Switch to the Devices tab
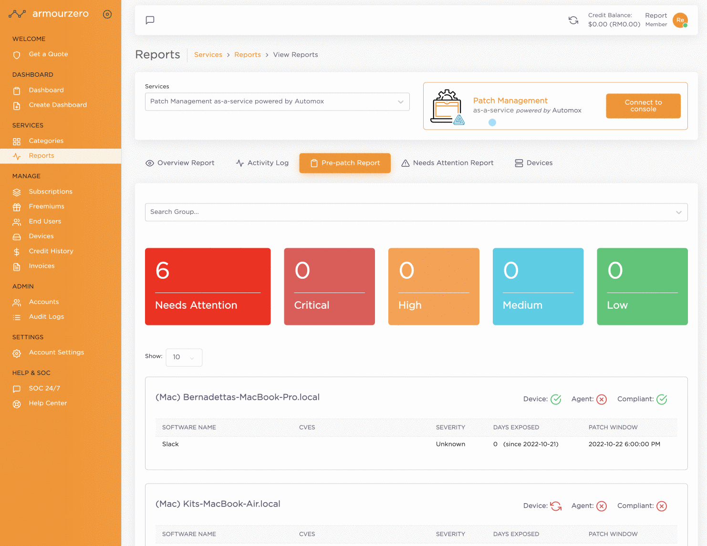Image resolution: width=707 pixels, height=546 pixels. pyautogui.click(x=533, y=163)
